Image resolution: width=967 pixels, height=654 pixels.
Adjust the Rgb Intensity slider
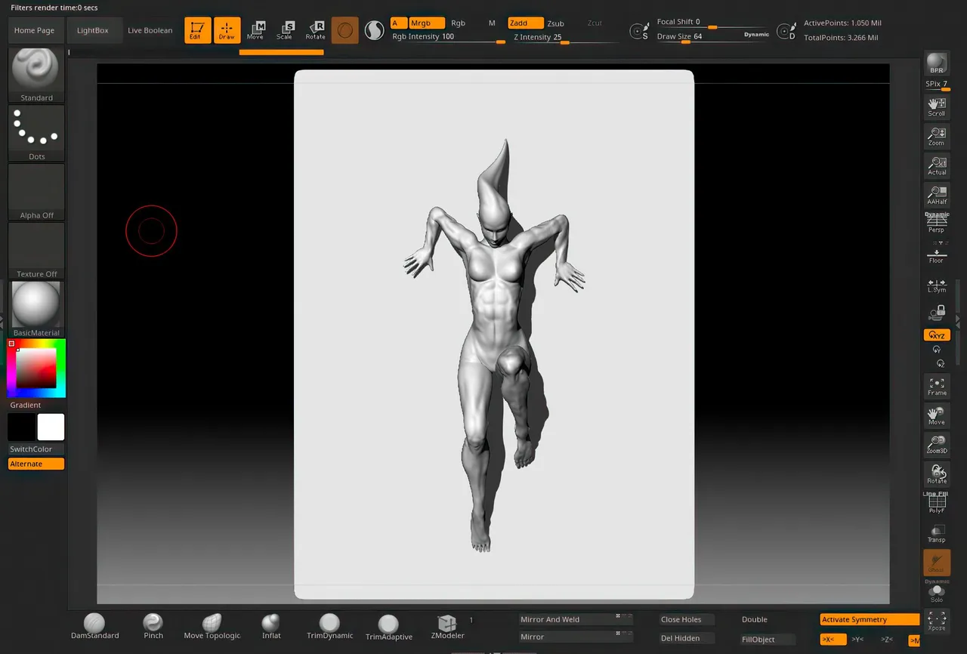[x=448, y=37]
